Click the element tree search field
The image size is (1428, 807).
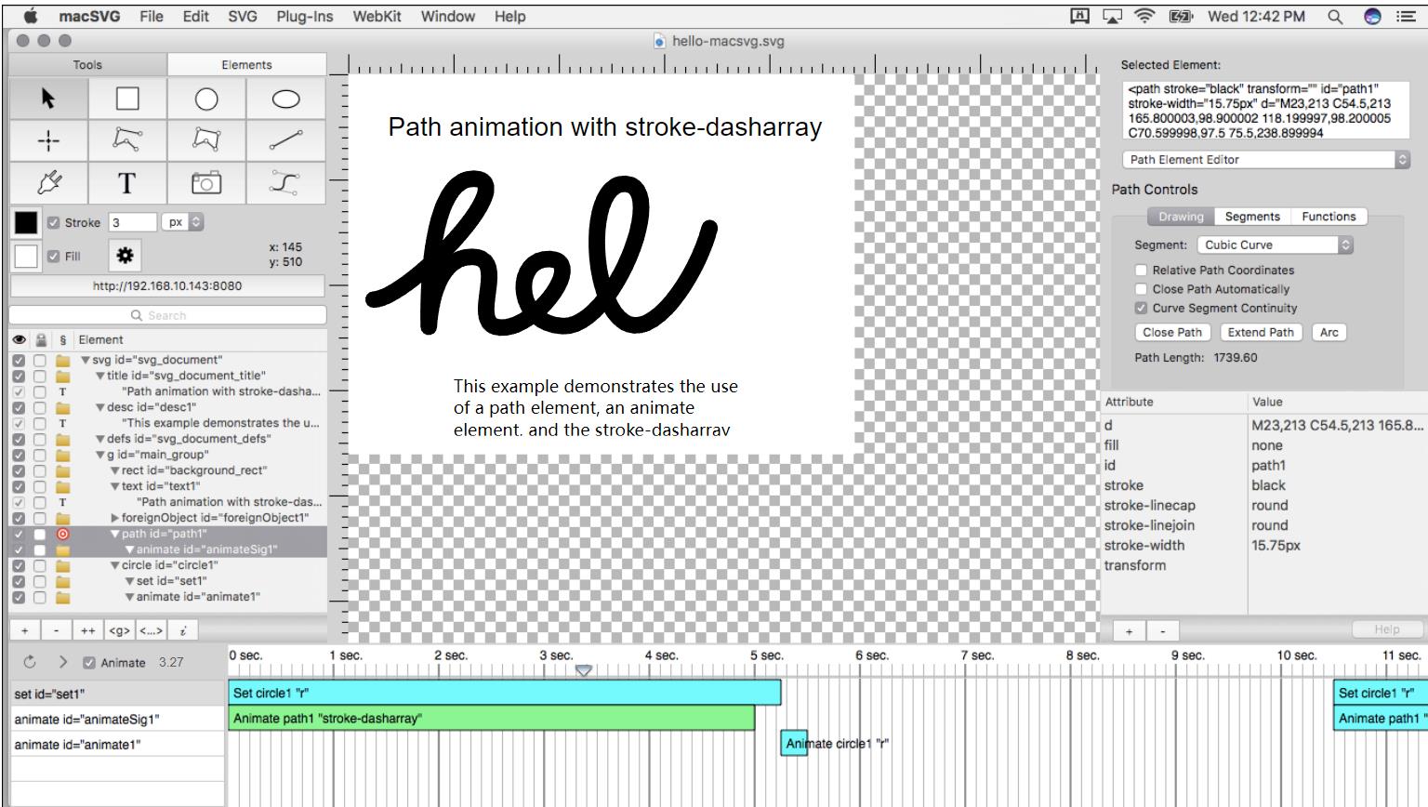167,315
